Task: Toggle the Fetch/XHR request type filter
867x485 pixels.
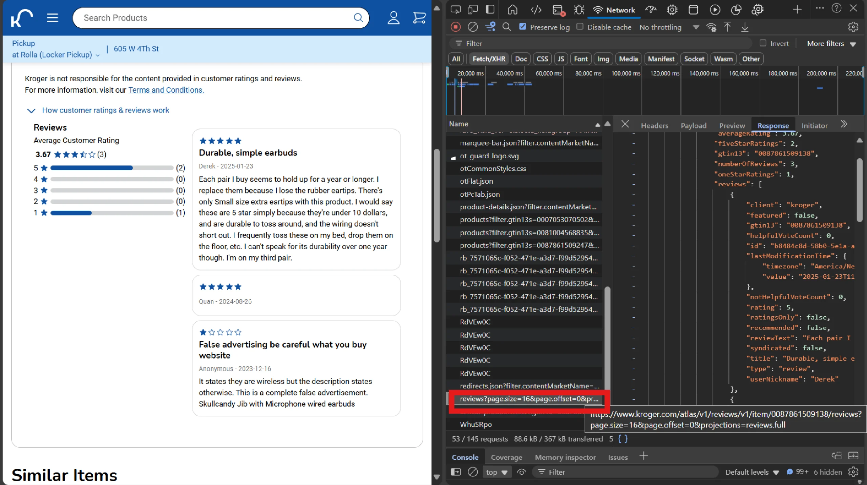Action: pos(489,59)
